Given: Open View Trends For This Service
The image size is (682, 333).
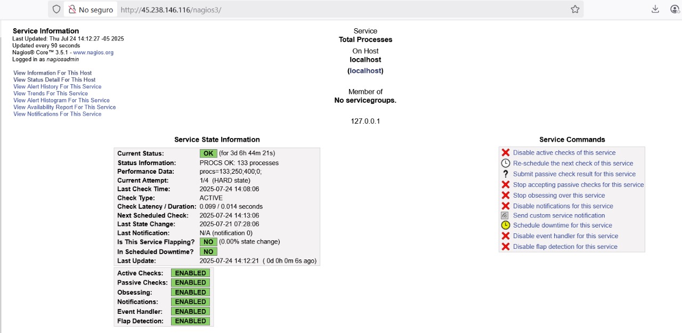Looking at the screenshot, I should point(51,93).
